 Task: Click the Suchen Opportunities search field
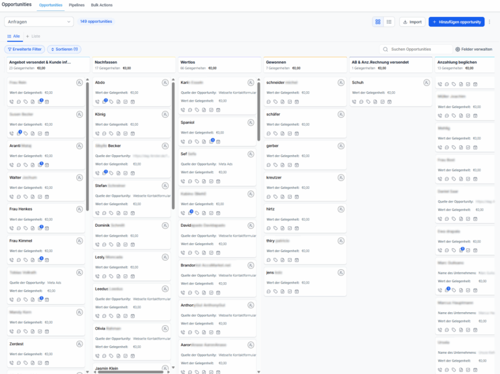tap(415, 49)
